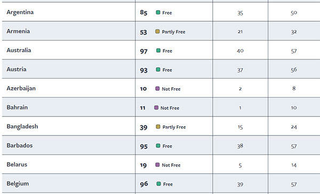
Task: Click the yellow Partly Free icon for Bangladesh
Action: [x=158, y=126]
